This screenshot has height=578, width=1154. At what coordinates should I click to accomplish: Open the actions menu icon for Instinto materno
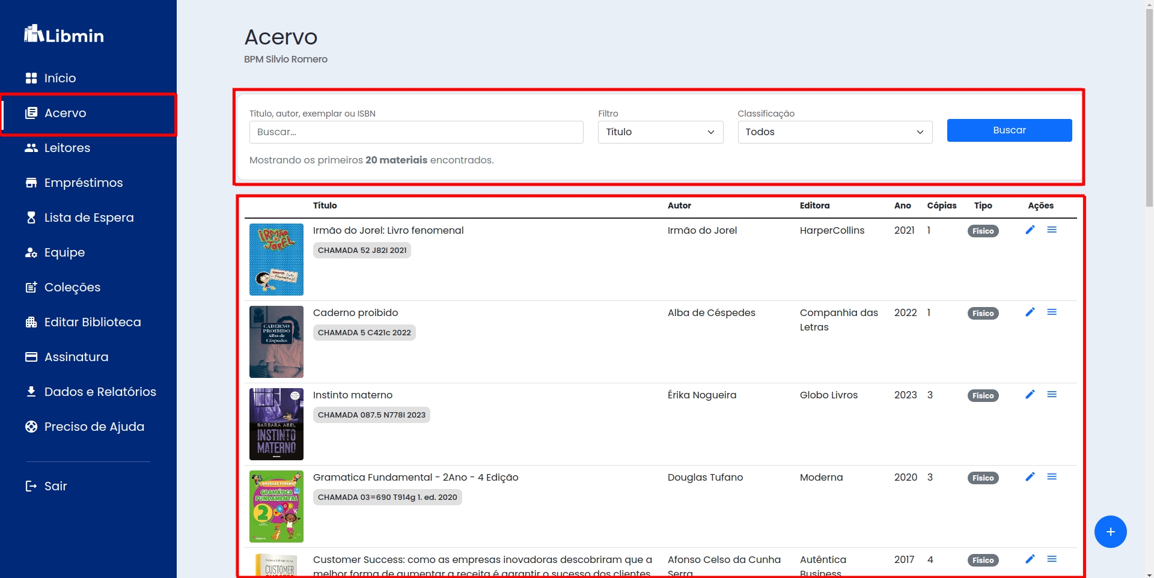[1051, 395]
